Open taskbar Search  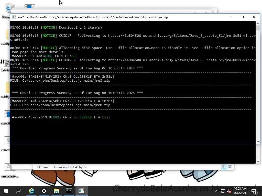[x=18, y=191]
